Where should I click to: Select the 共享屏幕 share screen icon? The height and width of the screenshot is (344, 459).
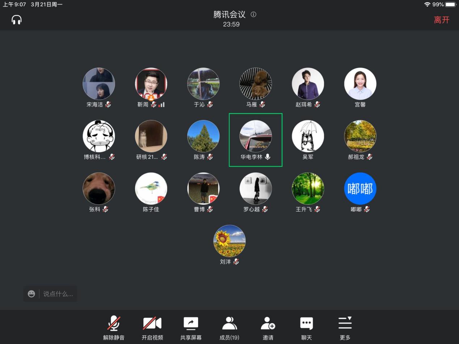pyautogui.click(x=191, y=323)
